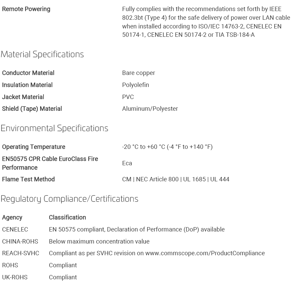This screenshot has height=282, width=294.
Task: Click the UK-ROHS agency entry
Action: [15, 277]
